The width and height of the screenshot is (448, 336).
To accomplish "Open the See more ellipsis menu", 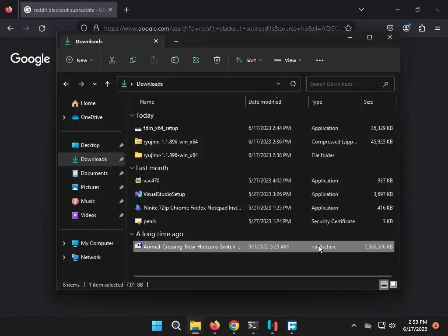I will (x=320, y=60).
